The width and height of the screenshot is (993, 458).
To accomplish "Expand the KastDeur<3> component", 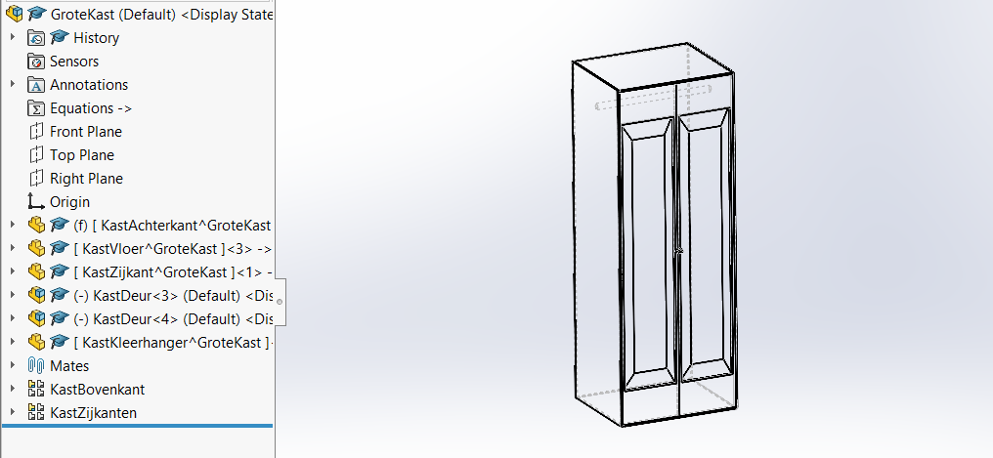I will 13,296.
